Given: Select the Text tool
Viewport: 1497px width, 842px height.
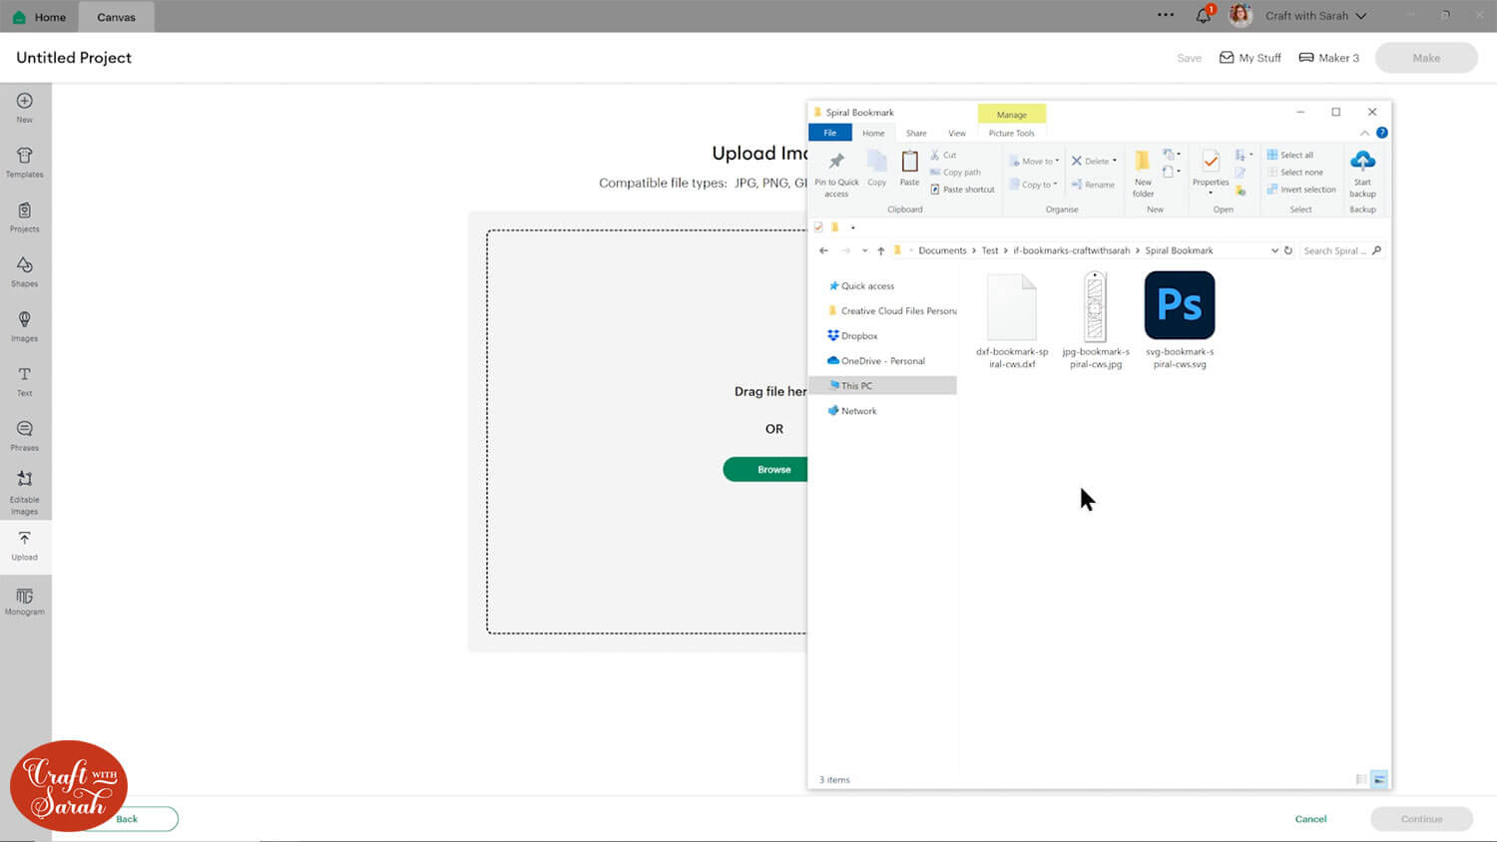Looking at the screenshot, I should (25, 380).
